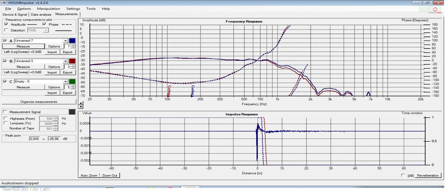Image resolution: width=447 pixels, height=192 pixels.
Task: Open the Help menu
Action: coord(106,9)
